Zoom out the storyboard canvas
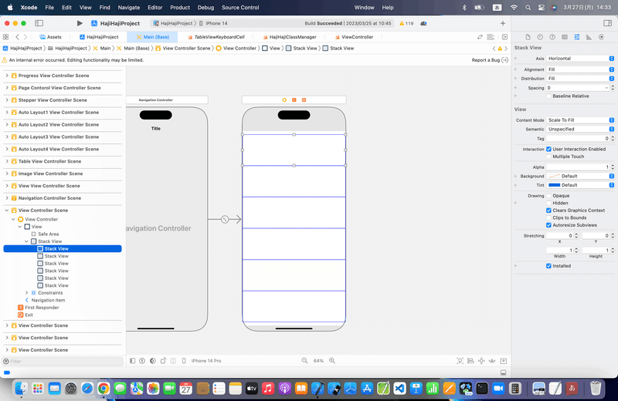The height and width of the screenshot is (401, 618). coord(304,360)
